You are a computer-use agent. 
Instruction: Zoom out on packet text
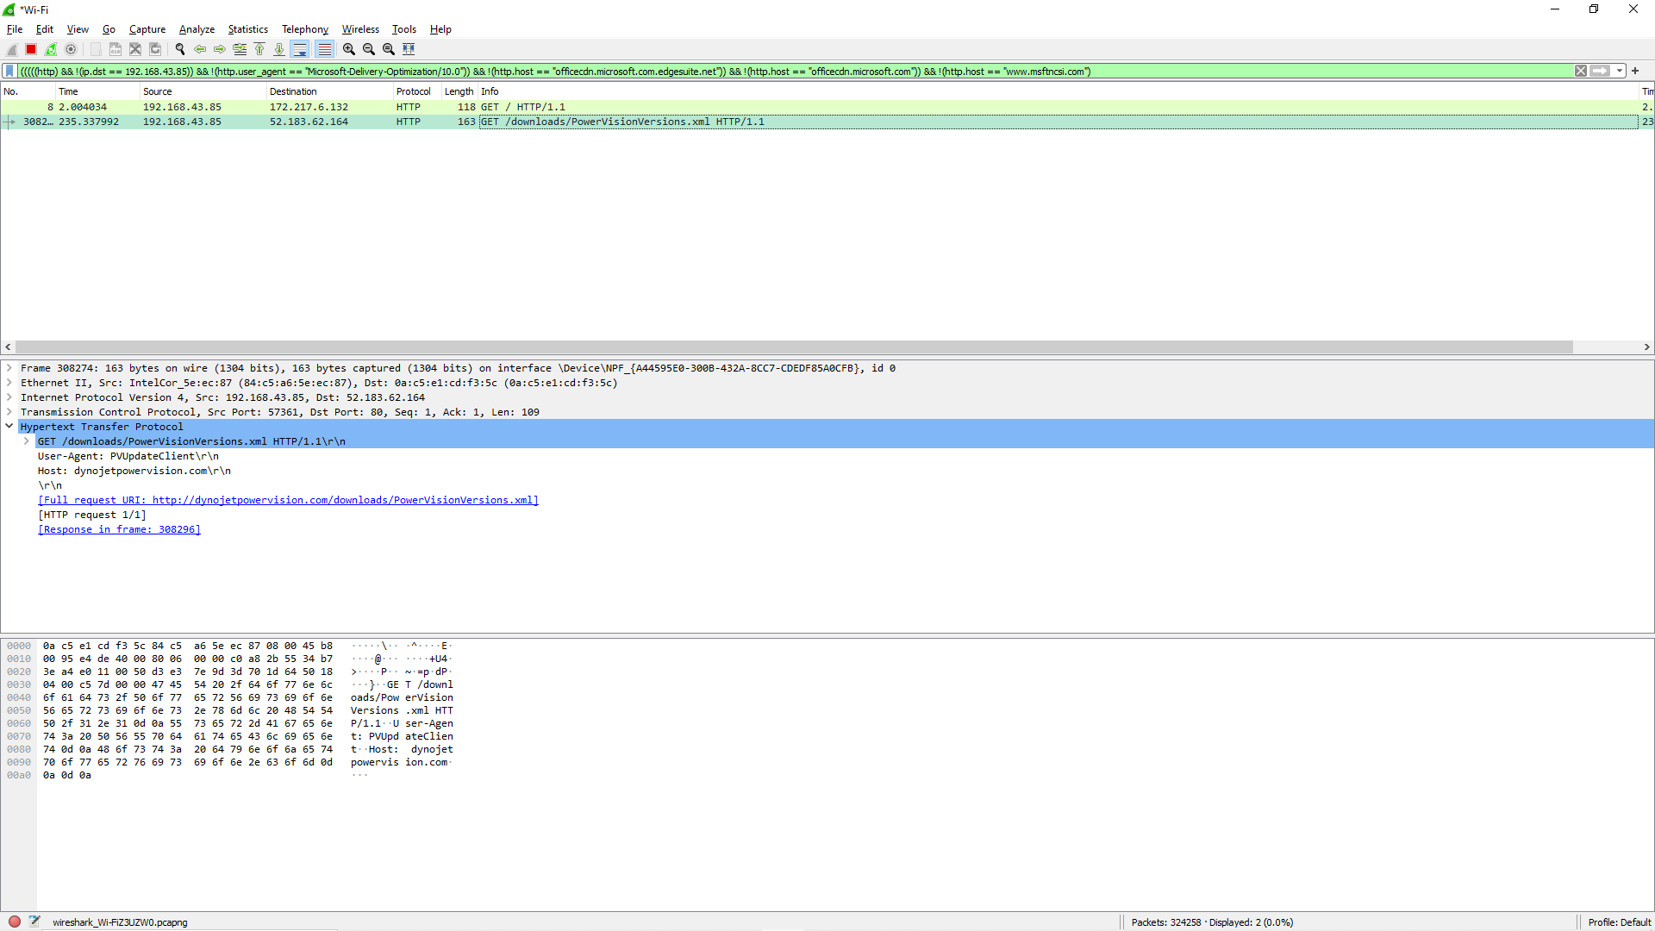[369, 49]
